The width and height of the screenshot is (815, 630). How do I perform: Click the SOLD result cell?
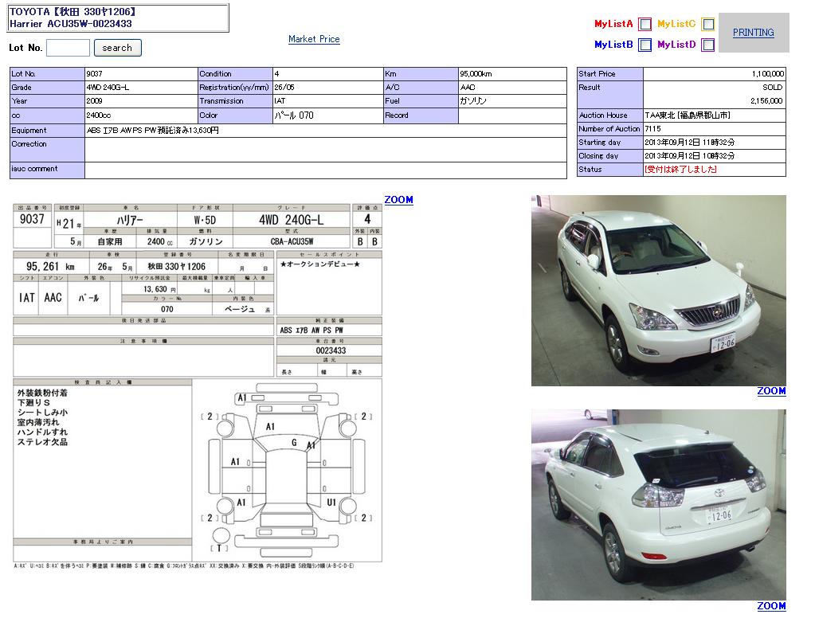[x=714, y=88]
